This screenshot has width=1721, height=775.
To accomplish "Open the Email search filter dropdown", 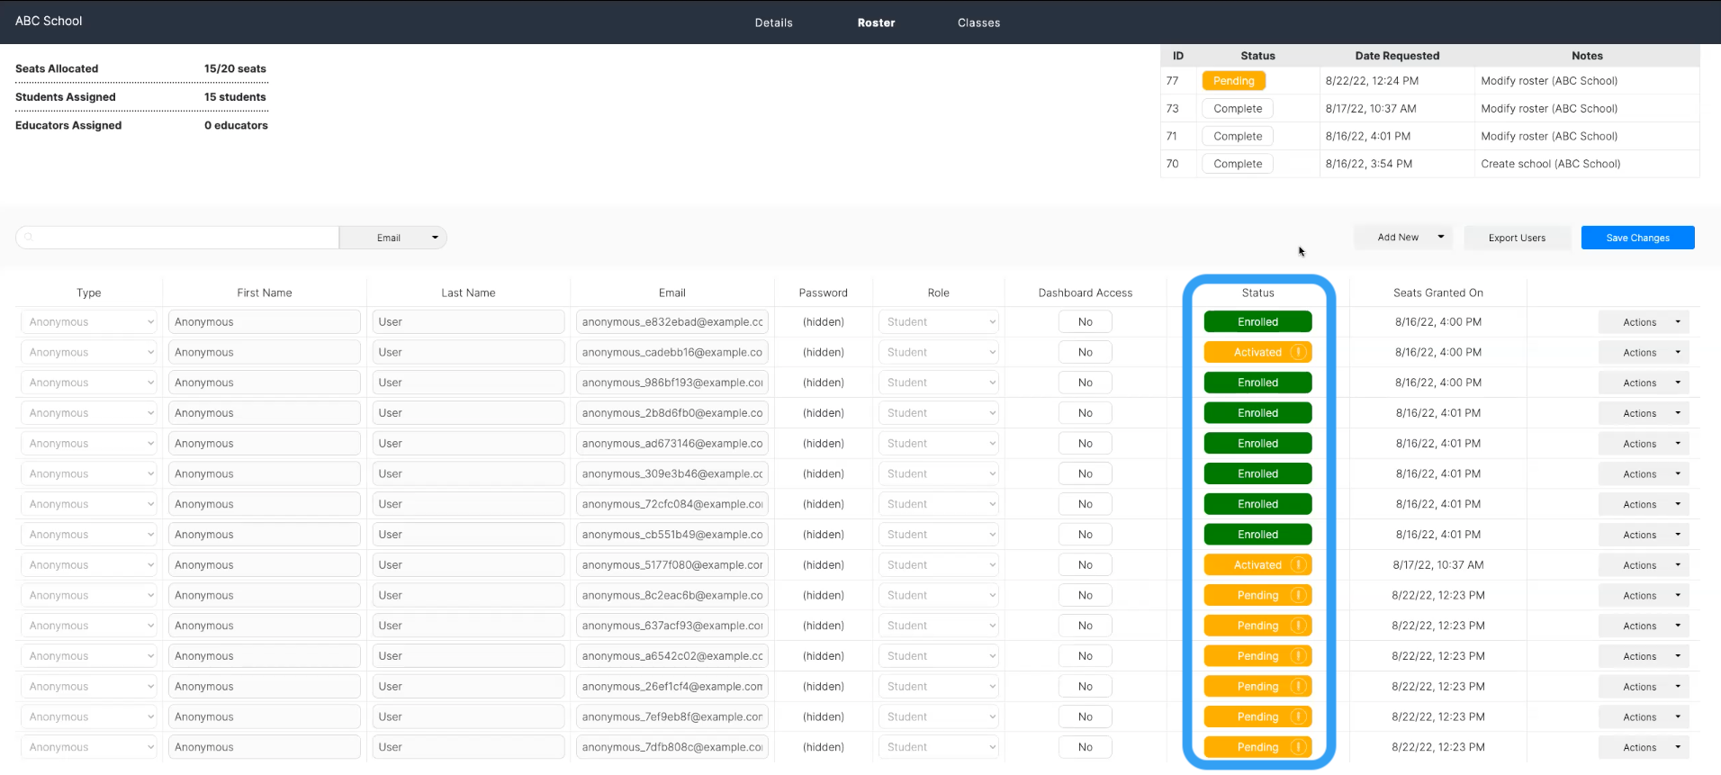I will coord(393,238).
